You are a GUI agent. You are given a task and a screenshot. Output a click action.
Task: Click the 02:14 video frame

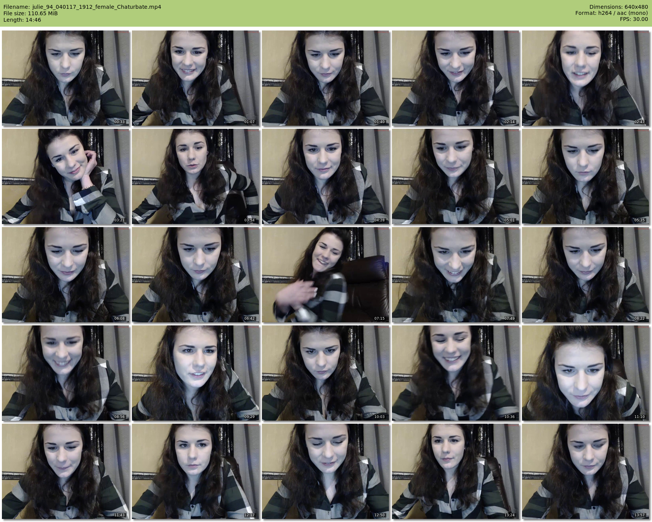point(455,78)
